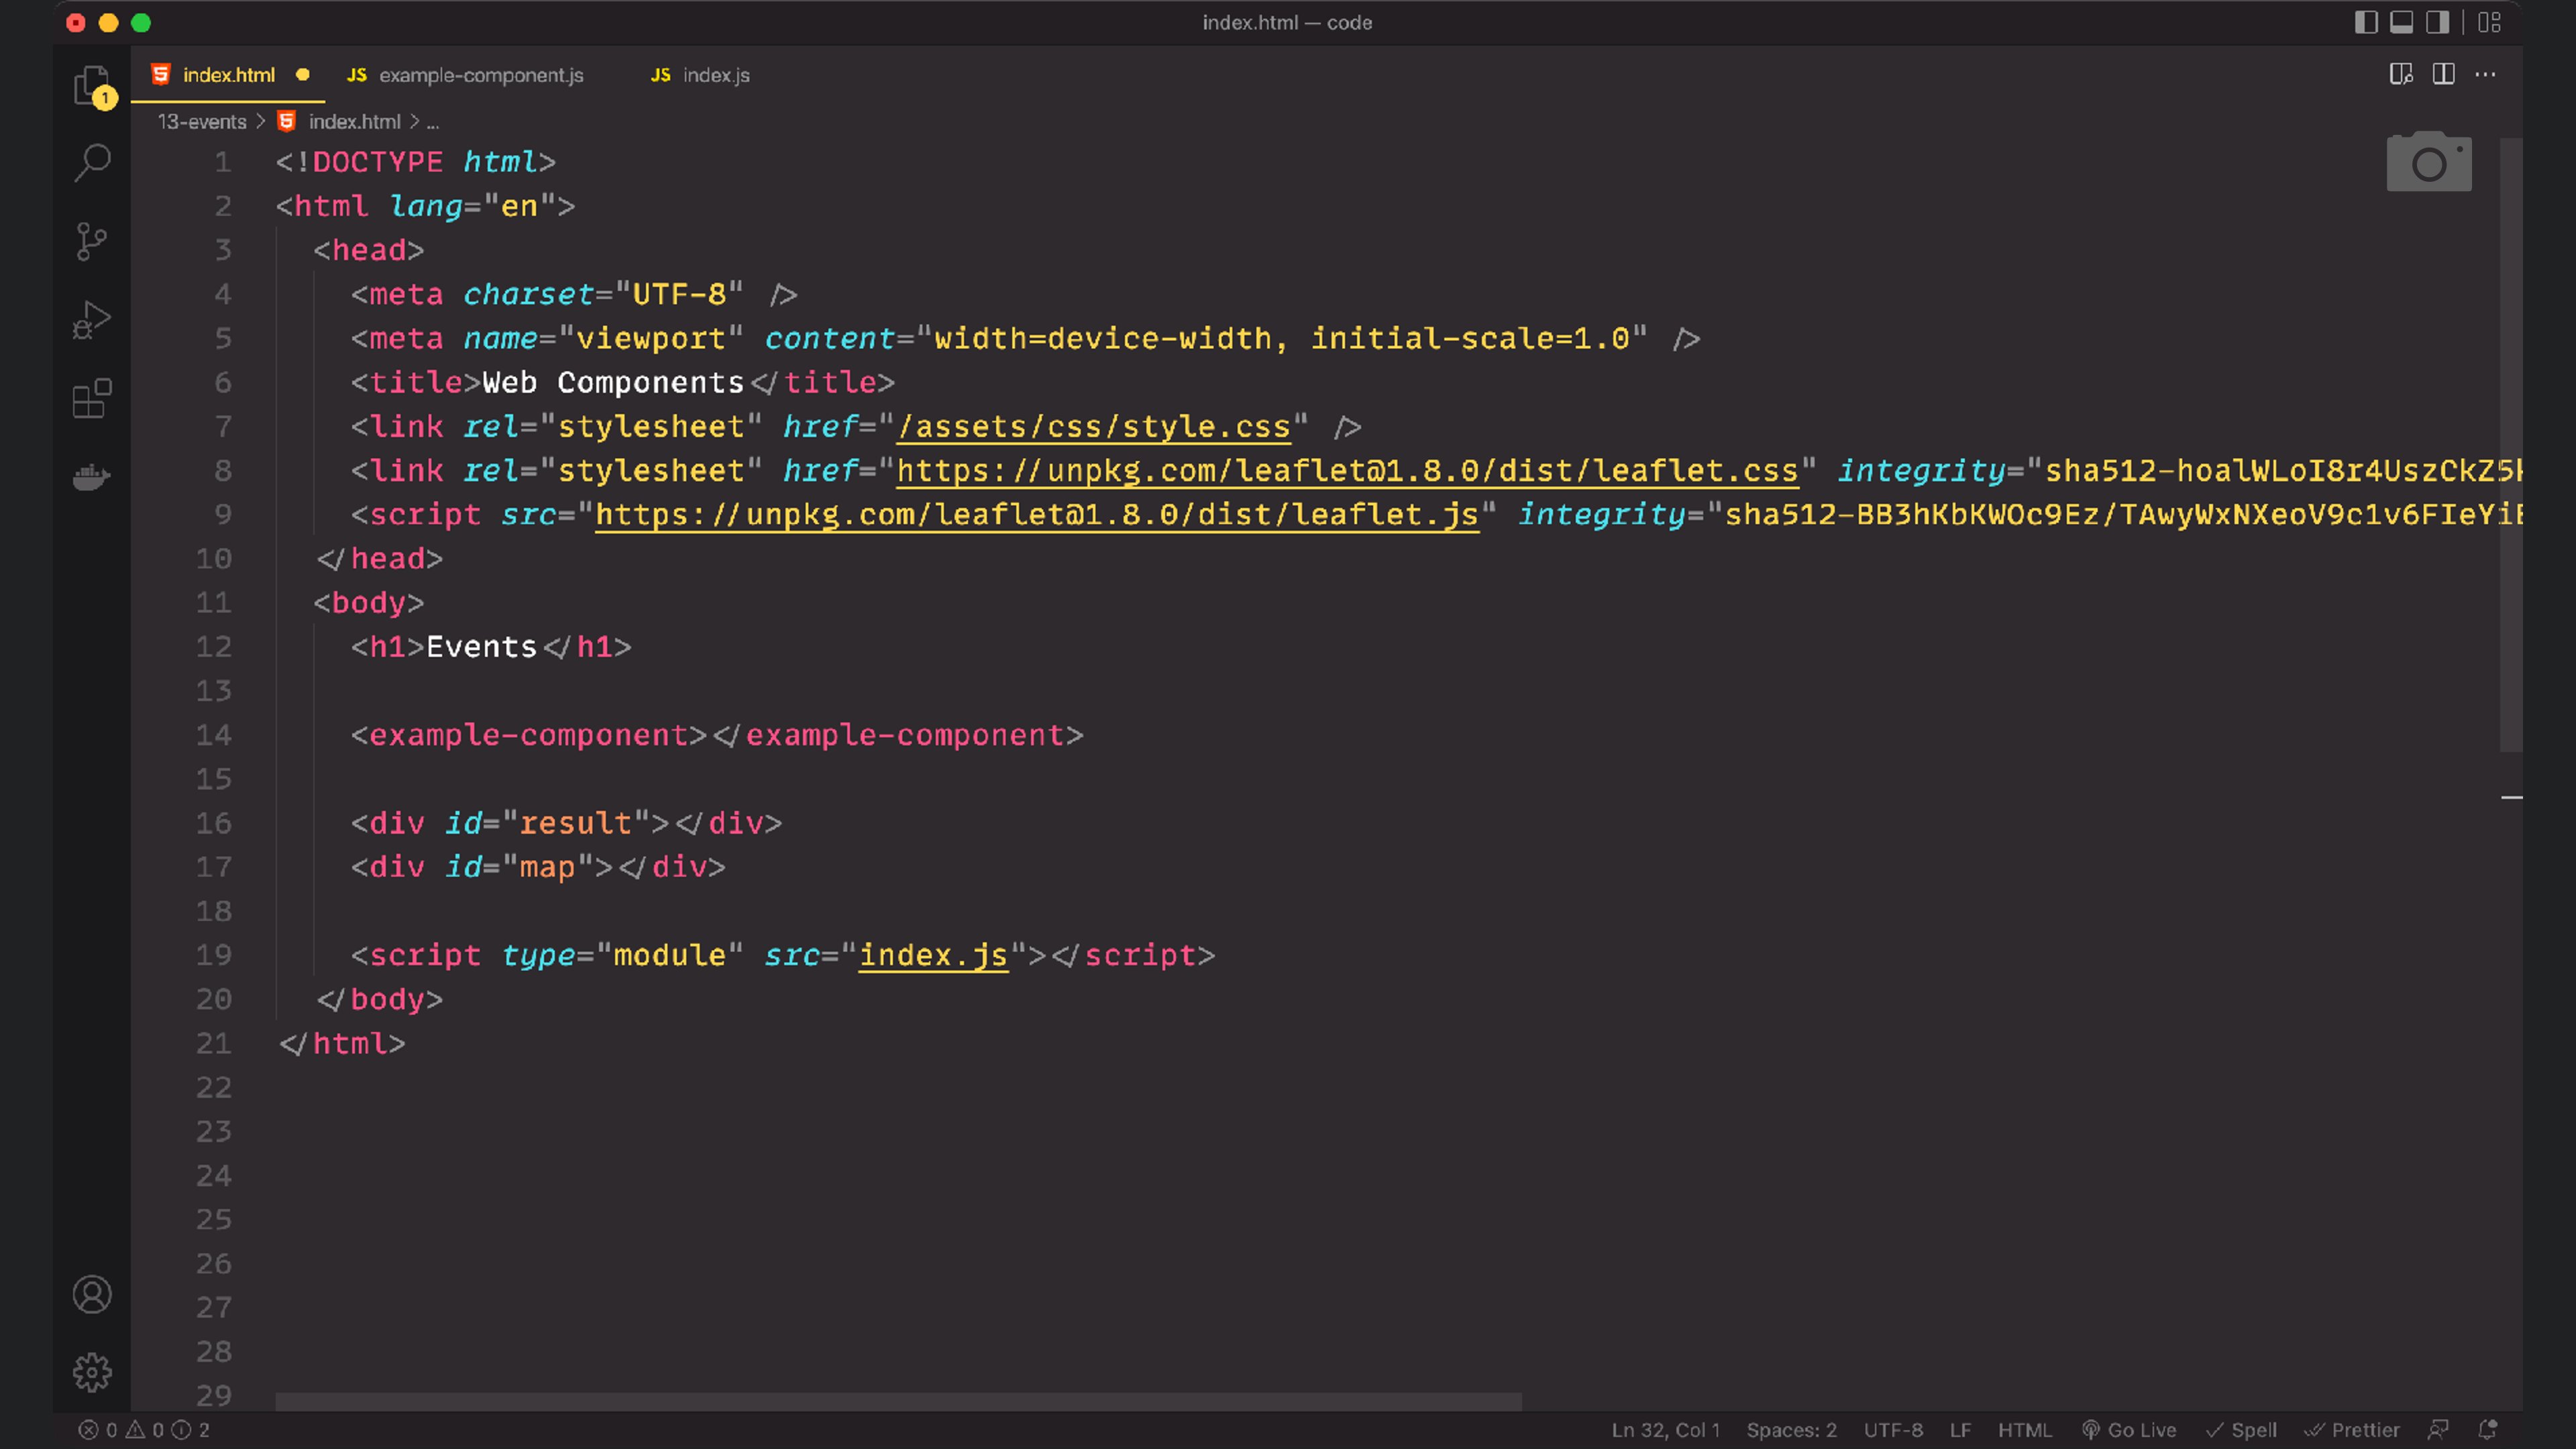Viewport: 2576px width, 1449px height.
Task: Click the horizontal scrollbar below the editor
Action: tap(897, 1402)
